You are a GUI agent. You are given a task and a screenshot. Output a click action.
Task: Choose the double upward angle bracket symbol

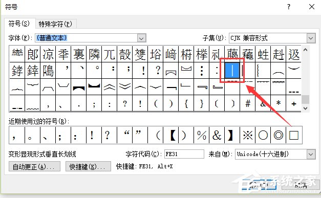click(x=110, y=87)
